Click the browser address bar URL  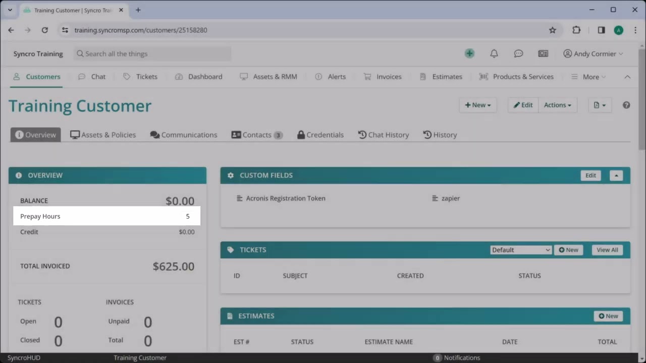pyautogui.click(x=141, y=30)
